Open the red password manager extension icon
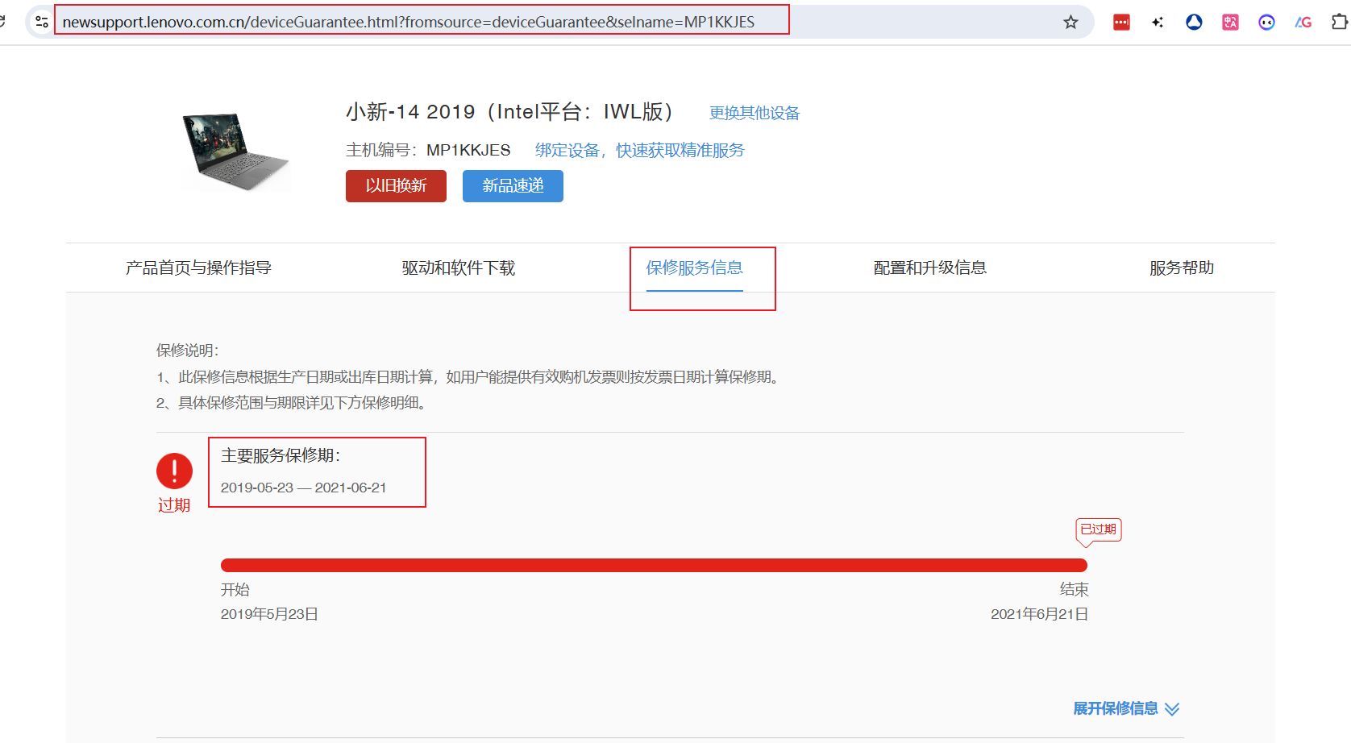The width and height of the screenshot is (1351, 743). pos(1121,23)
